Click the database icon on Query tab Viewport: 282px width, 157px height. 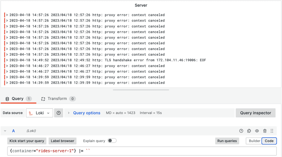tap(7, 99)
